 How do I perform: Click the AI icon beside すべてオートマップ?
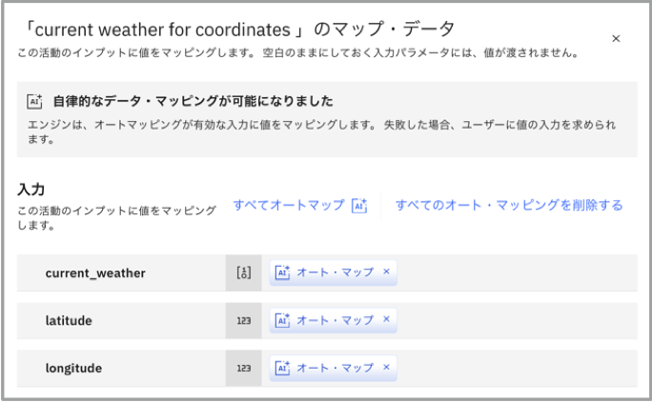(359, 205)
